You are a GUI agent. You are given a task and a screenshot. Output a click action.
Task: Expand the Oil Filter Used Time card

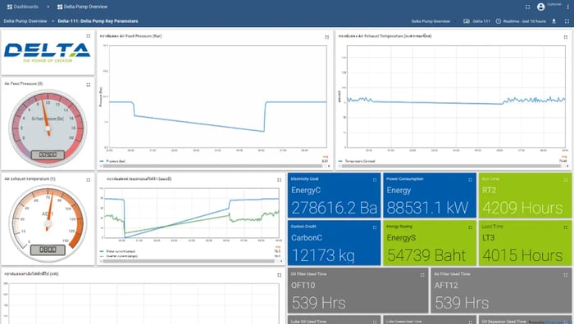click(x=422, y=275)
